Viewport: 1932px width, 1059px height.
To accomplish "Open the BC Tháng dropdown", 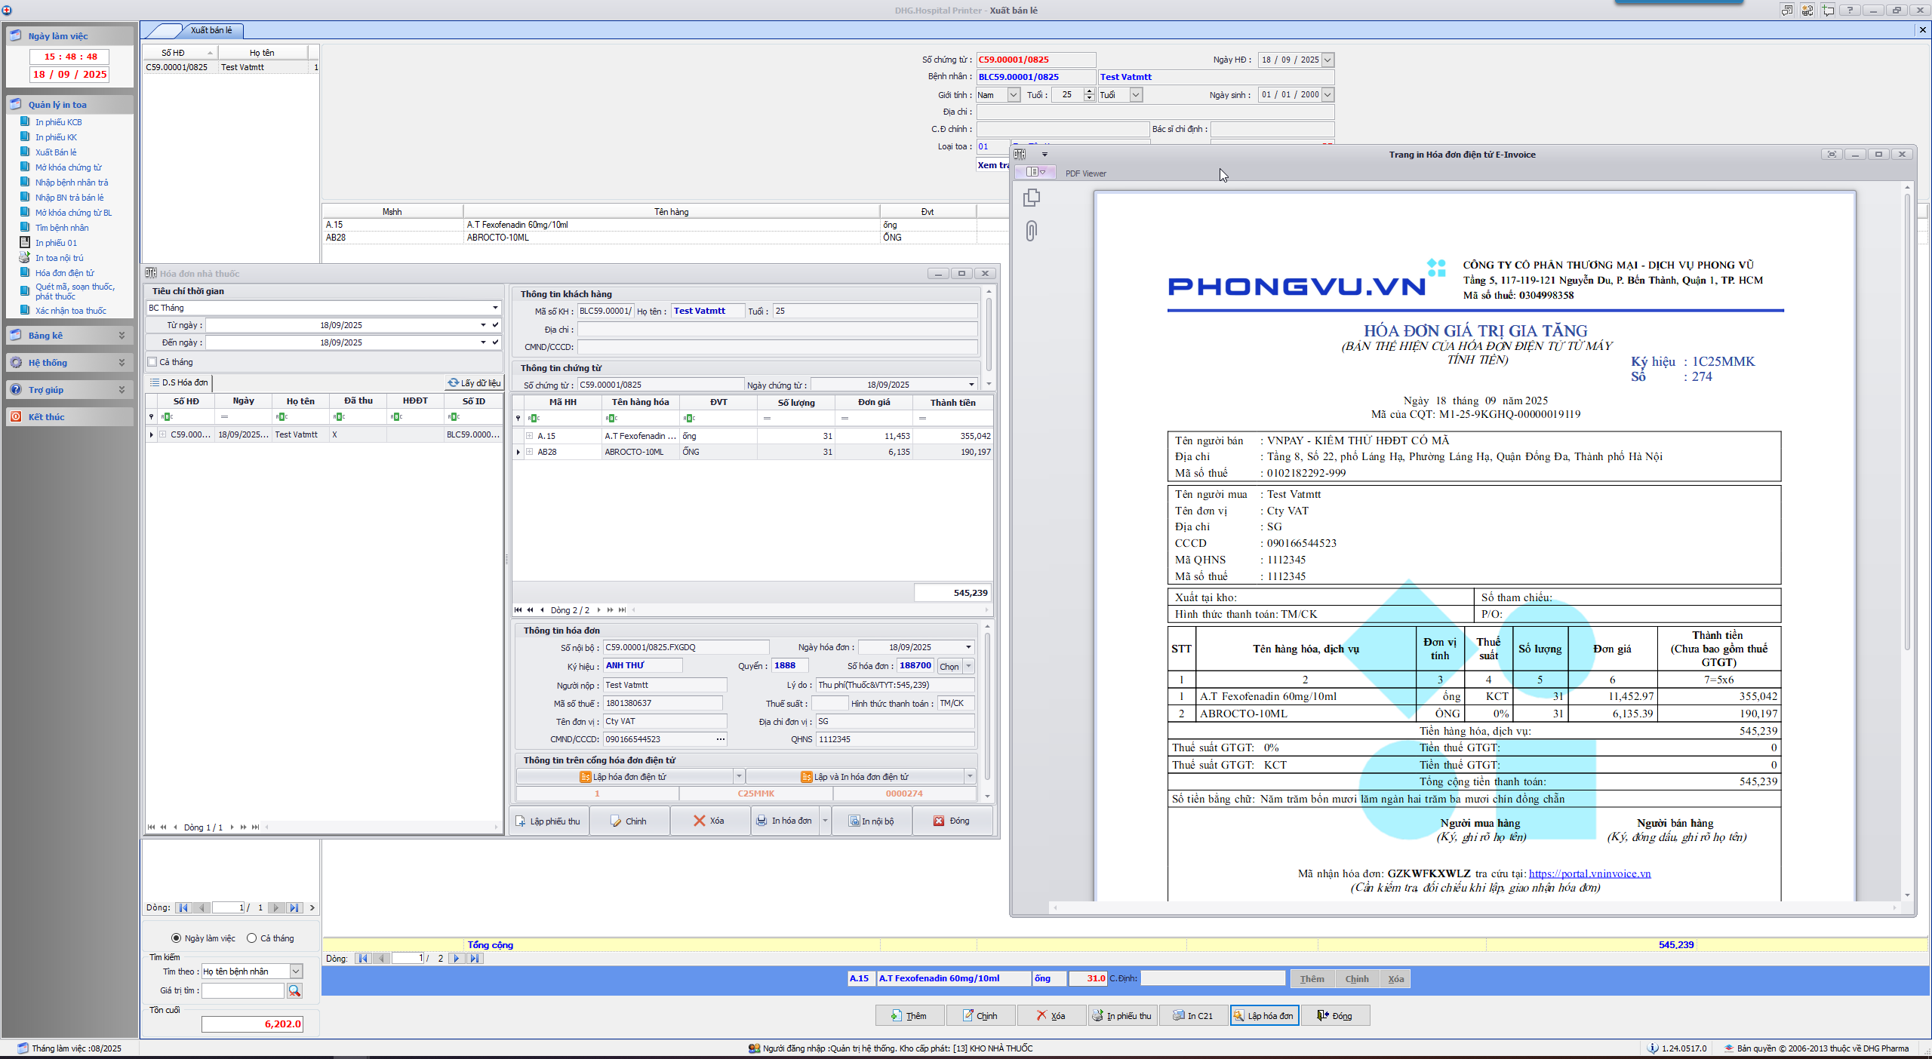I will point(495,308).
